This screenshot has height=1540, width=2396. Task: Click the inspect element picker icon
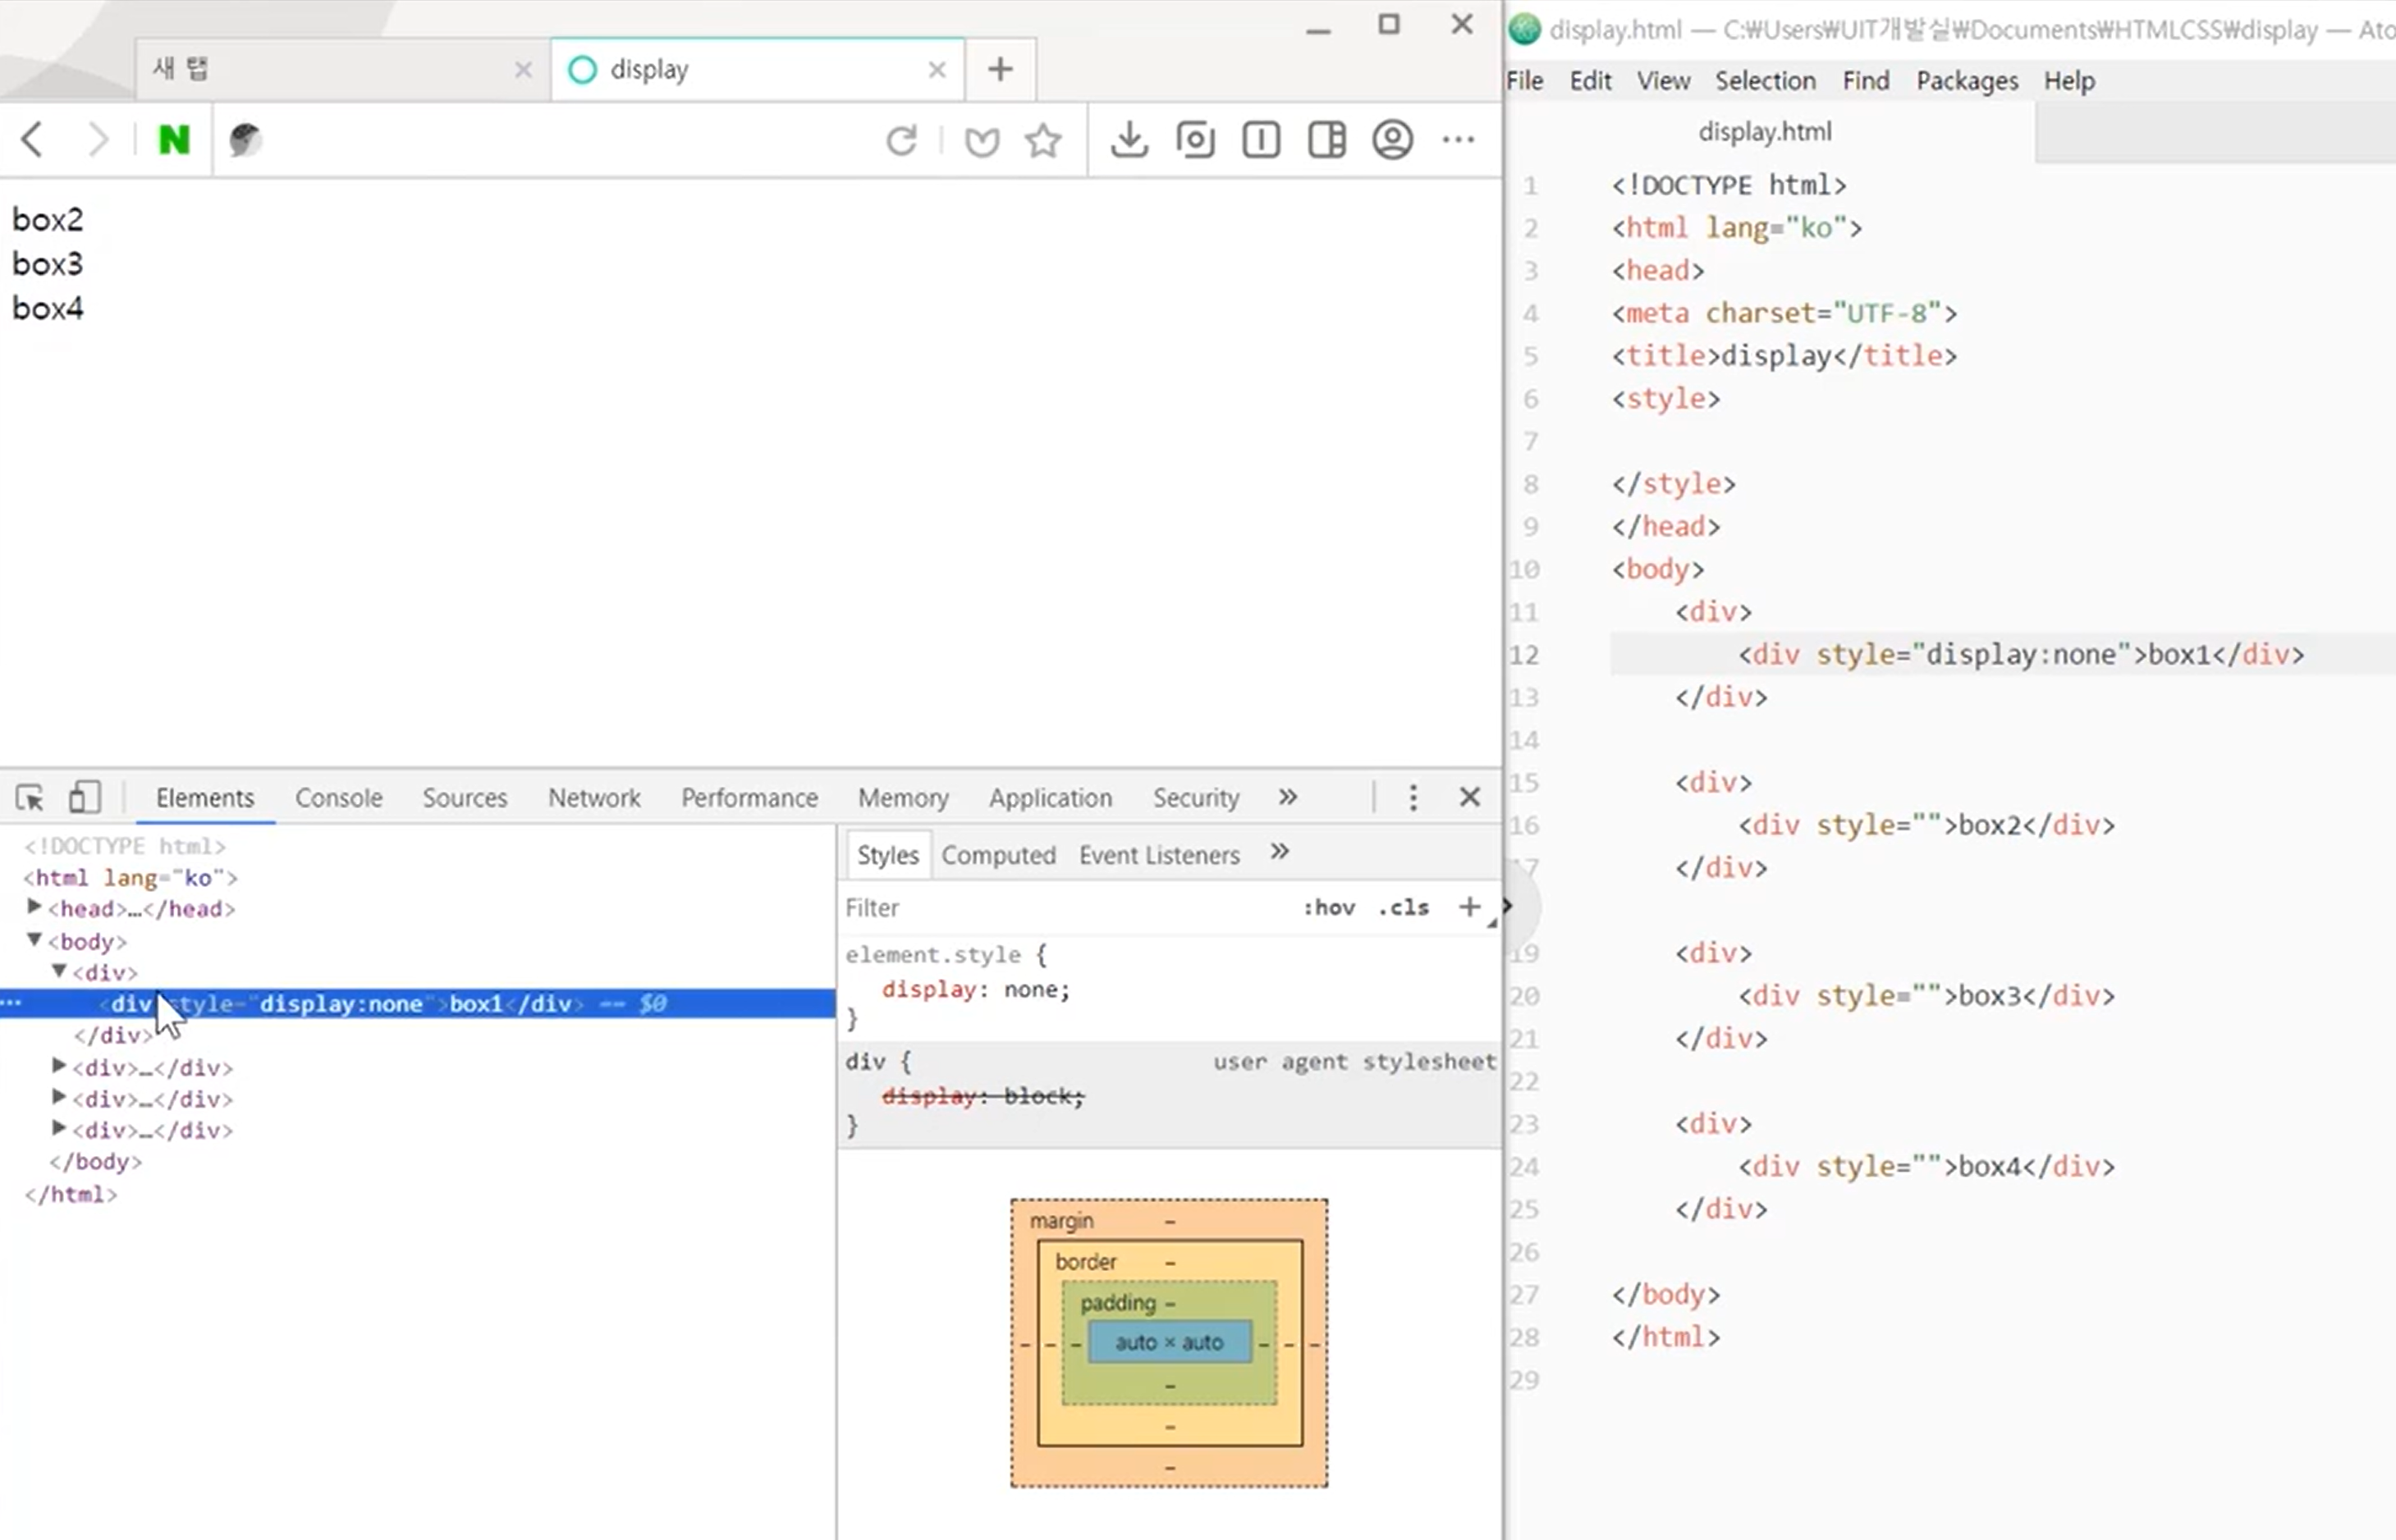29,797
